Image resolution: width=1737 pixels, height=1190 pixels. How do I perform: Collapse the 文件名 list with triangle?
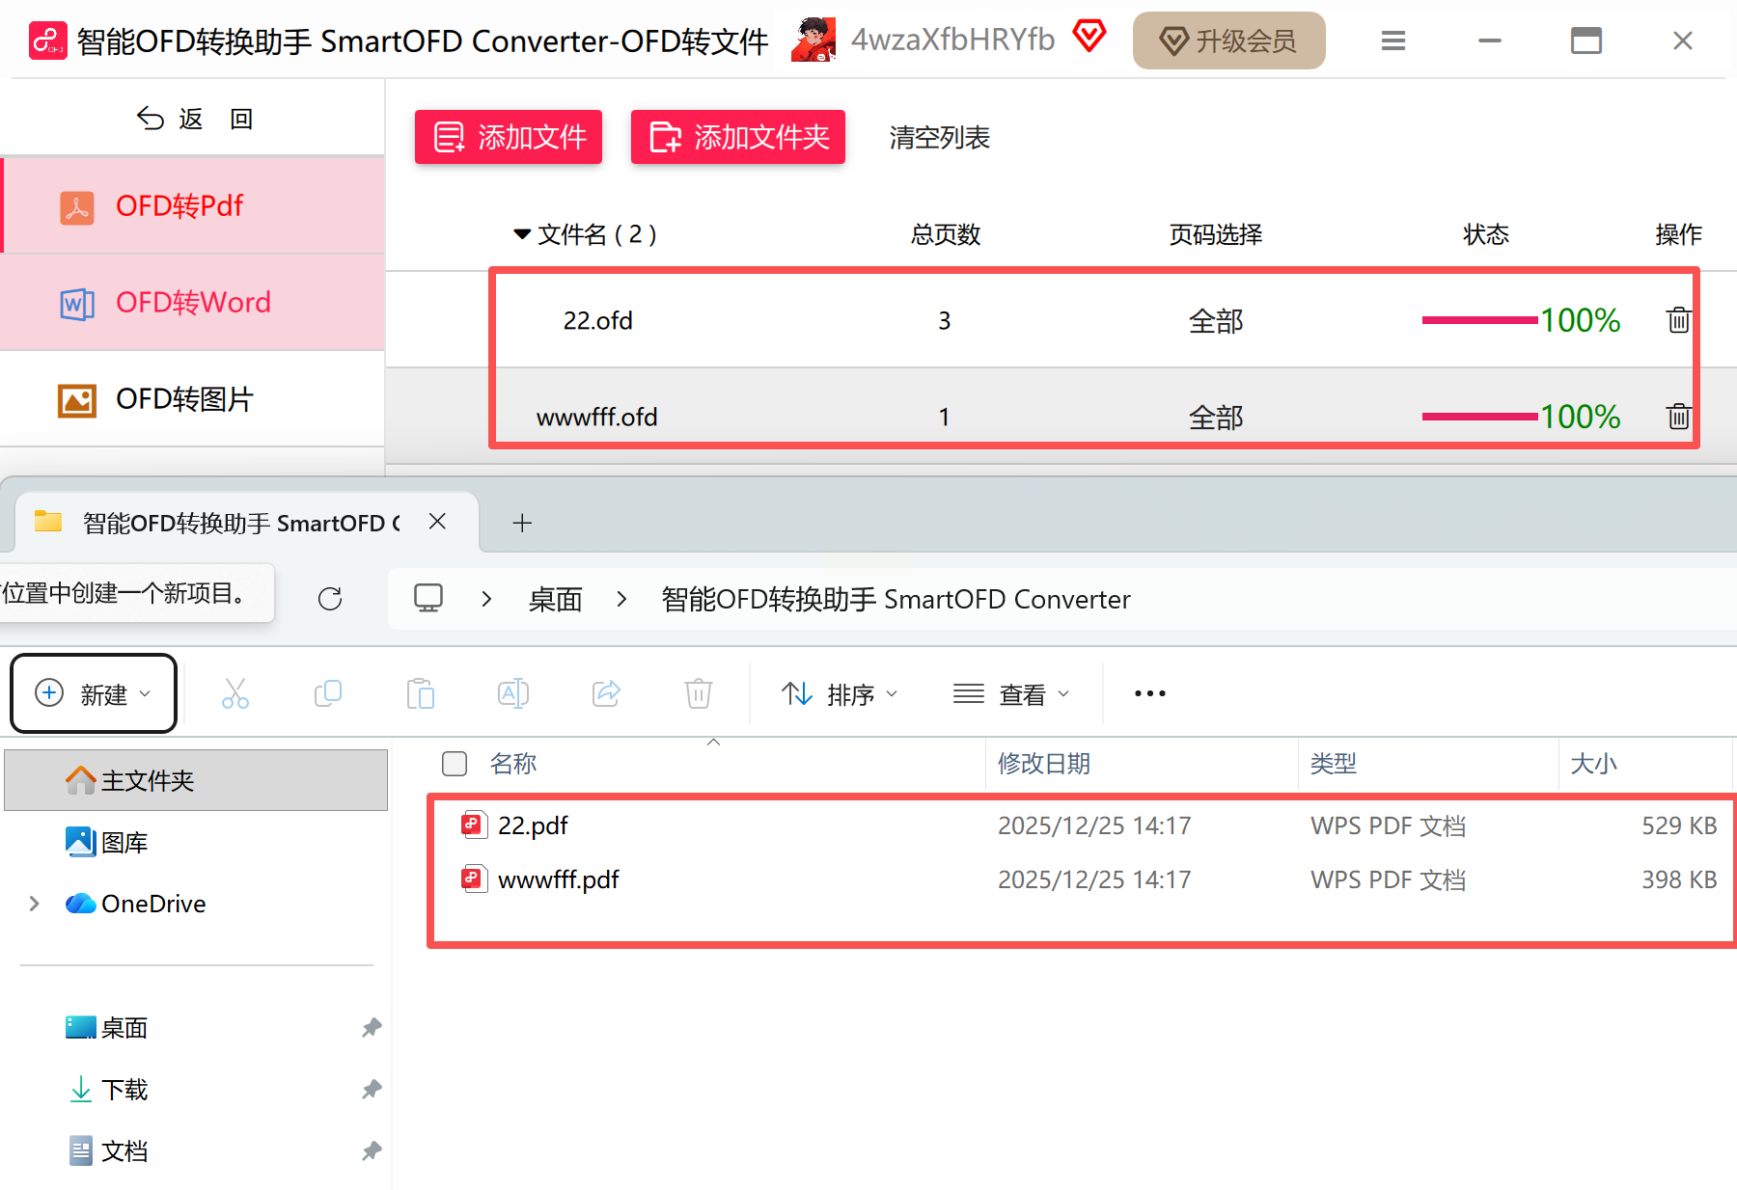(522, 234)
